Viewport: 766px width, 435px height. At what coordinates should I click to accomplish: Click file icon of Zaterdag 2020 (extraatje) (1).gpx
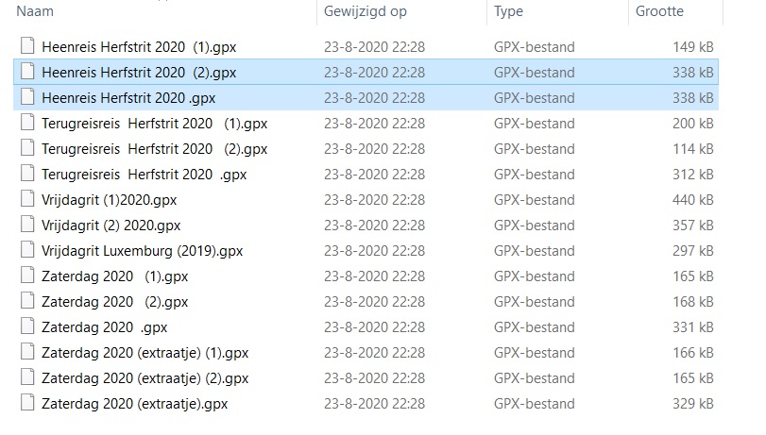(27, 351)
